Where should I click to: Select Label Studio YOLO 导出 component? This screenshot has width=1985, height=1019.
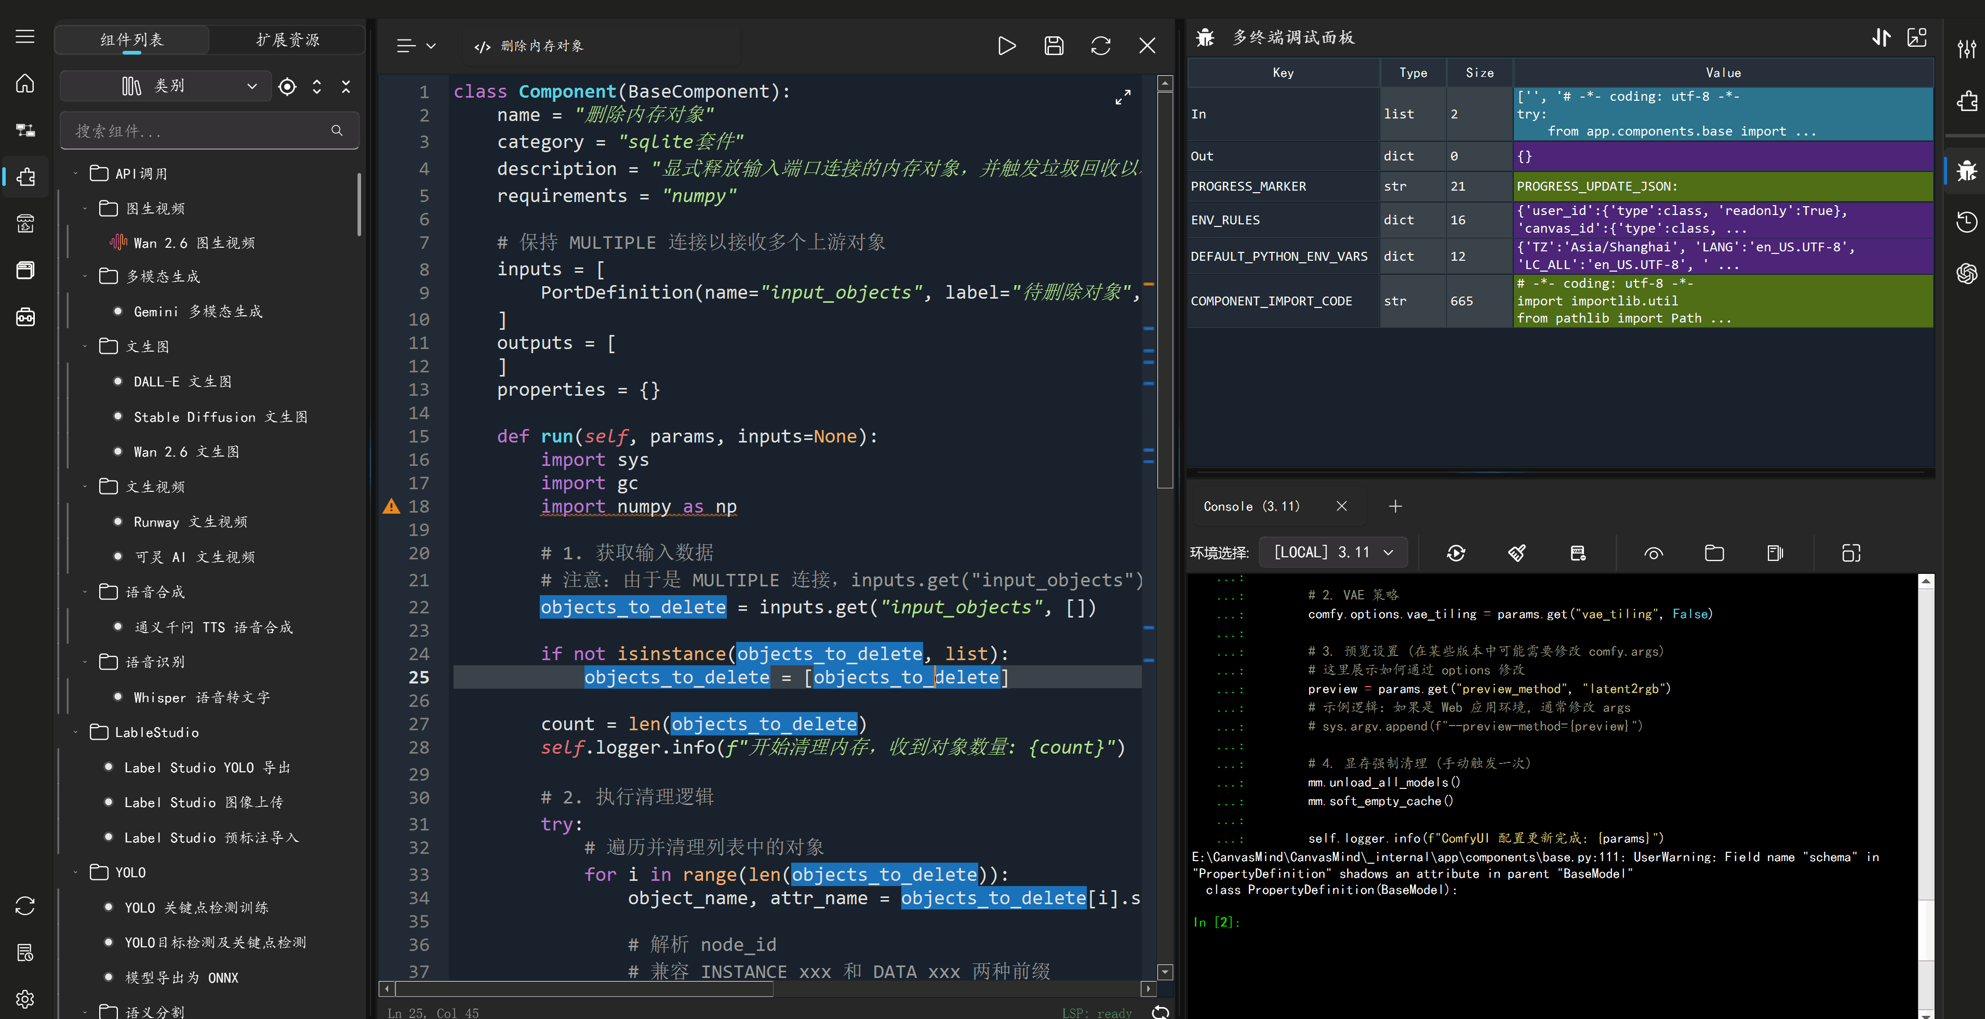pos(207,767)
